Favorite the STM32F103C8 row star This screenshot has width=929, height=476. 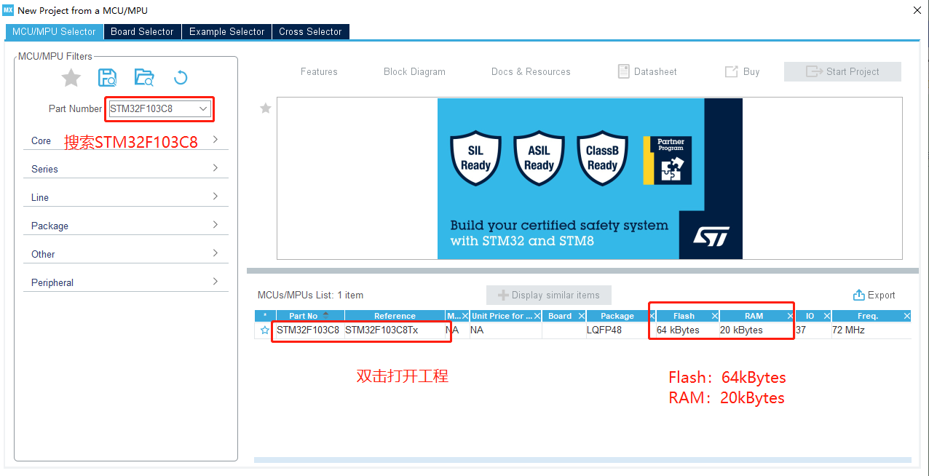point(265,330)
